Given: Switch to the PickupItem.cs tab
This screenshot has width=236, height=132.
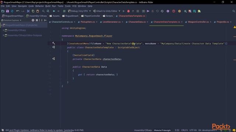Looking at the screenshot, I should click(88, 22).
